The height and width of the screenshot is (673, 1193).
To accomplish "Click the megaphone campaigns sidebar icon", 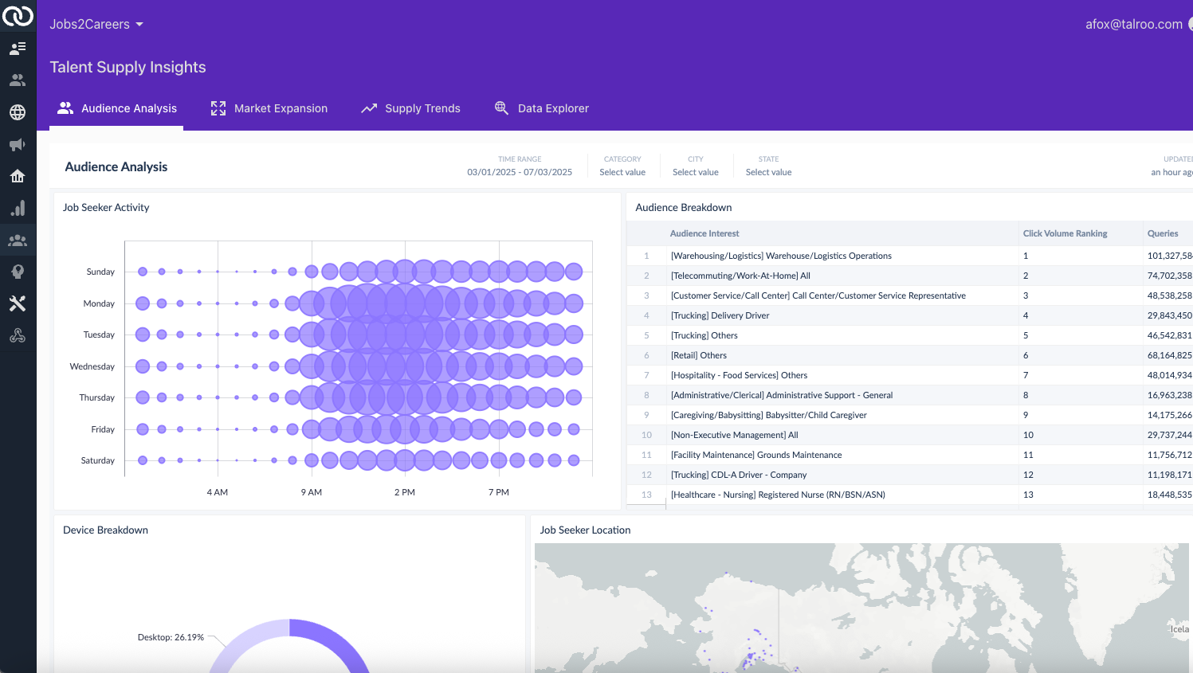I will point(18,144).
